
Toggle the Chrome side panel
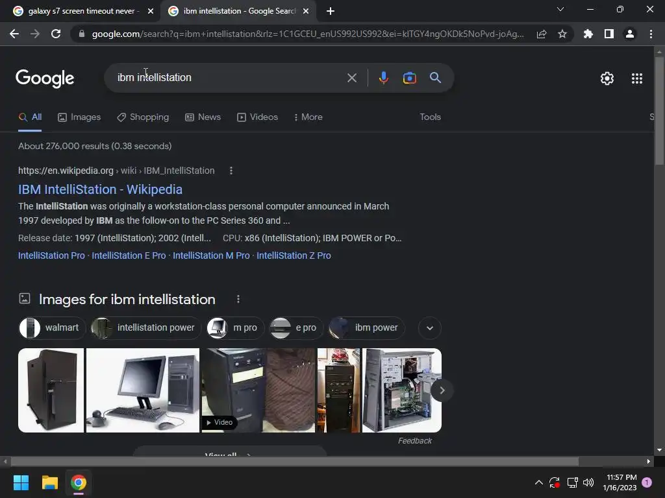tap(609, 34)
